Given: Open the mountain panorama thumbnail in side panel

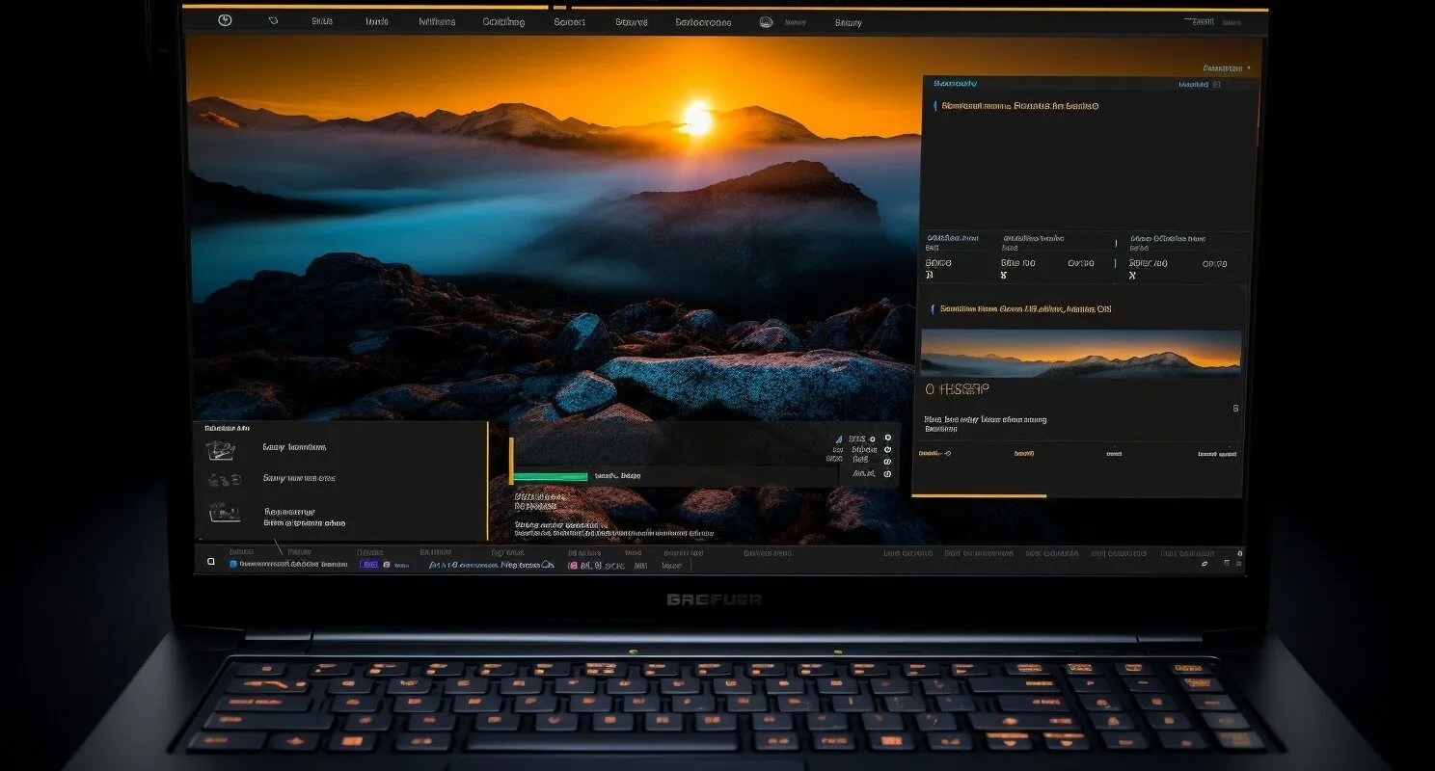Looking at the screenshot, I should (1081, 353).
